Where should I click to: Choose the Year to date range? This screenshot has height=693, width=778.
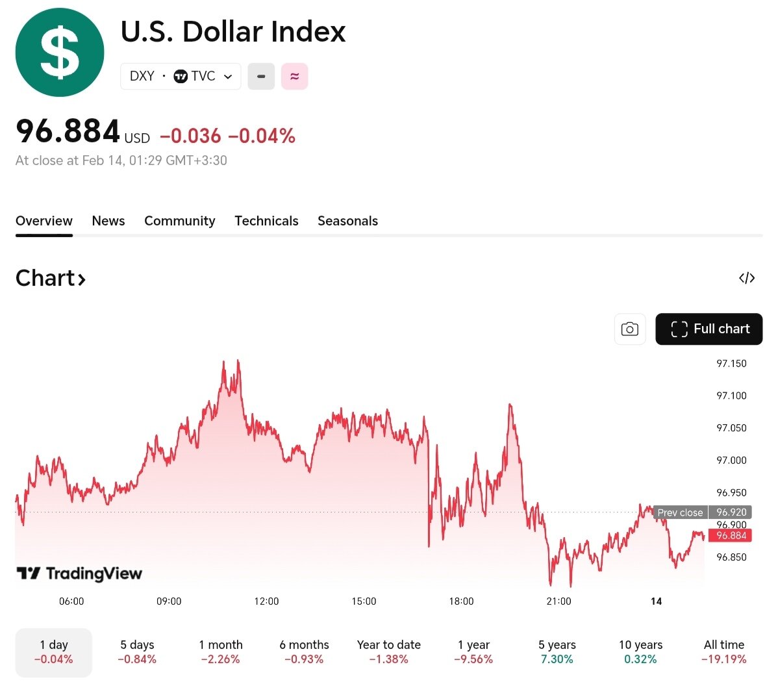pyautogui.click(x=389, y=652)
